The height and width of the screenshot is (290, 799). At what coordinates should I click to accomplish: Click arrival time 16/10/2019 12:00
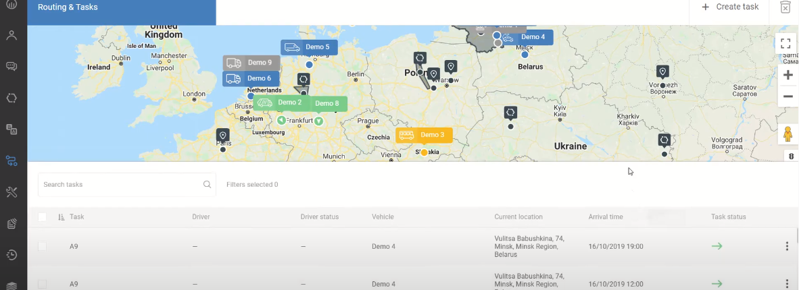616,285
